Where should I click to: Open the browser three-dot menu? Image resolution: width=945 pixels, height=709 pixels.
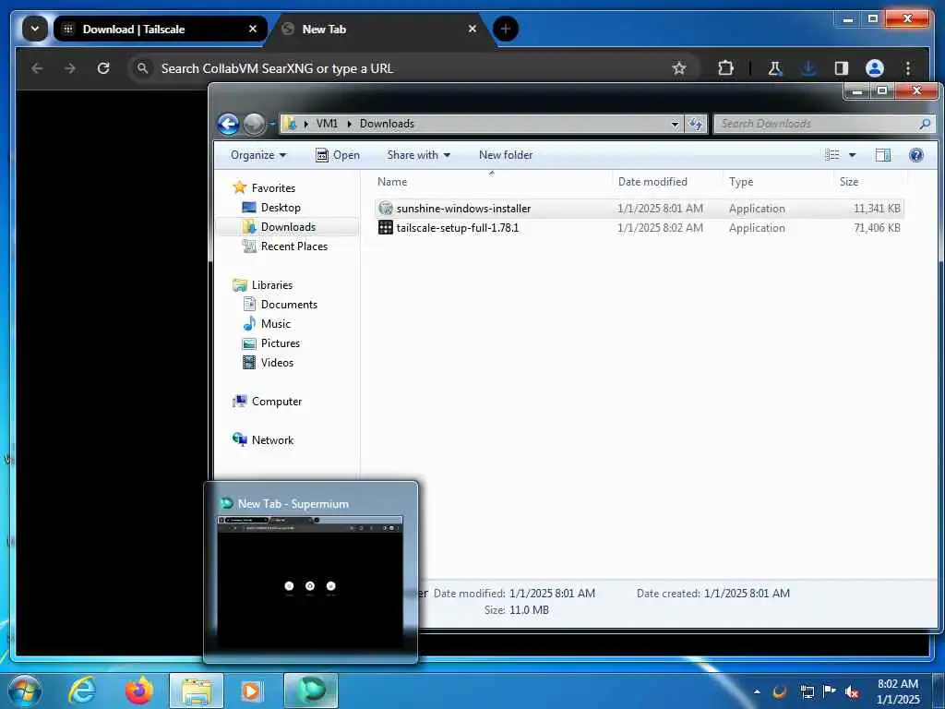(908, 68)
